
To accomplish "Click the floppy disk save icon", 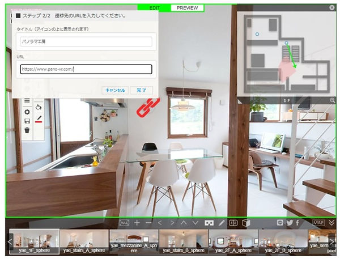I will [x=27, y=121].
